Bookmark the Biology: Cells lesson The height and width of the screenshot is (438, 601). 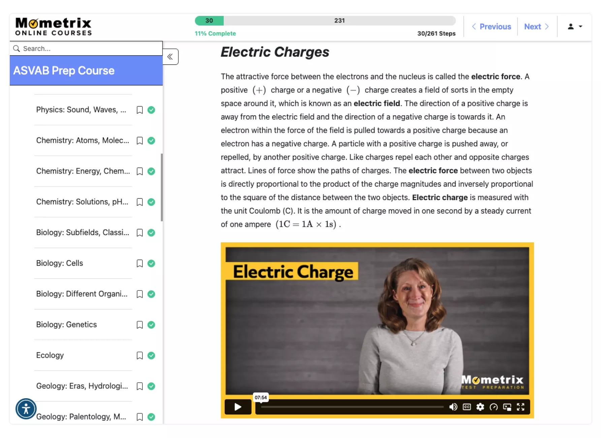(139, 263)
